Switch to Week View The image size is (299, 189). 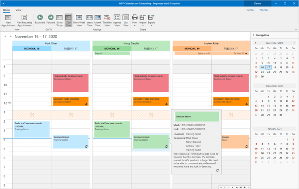pyautogui.click(x=90, y=21)
